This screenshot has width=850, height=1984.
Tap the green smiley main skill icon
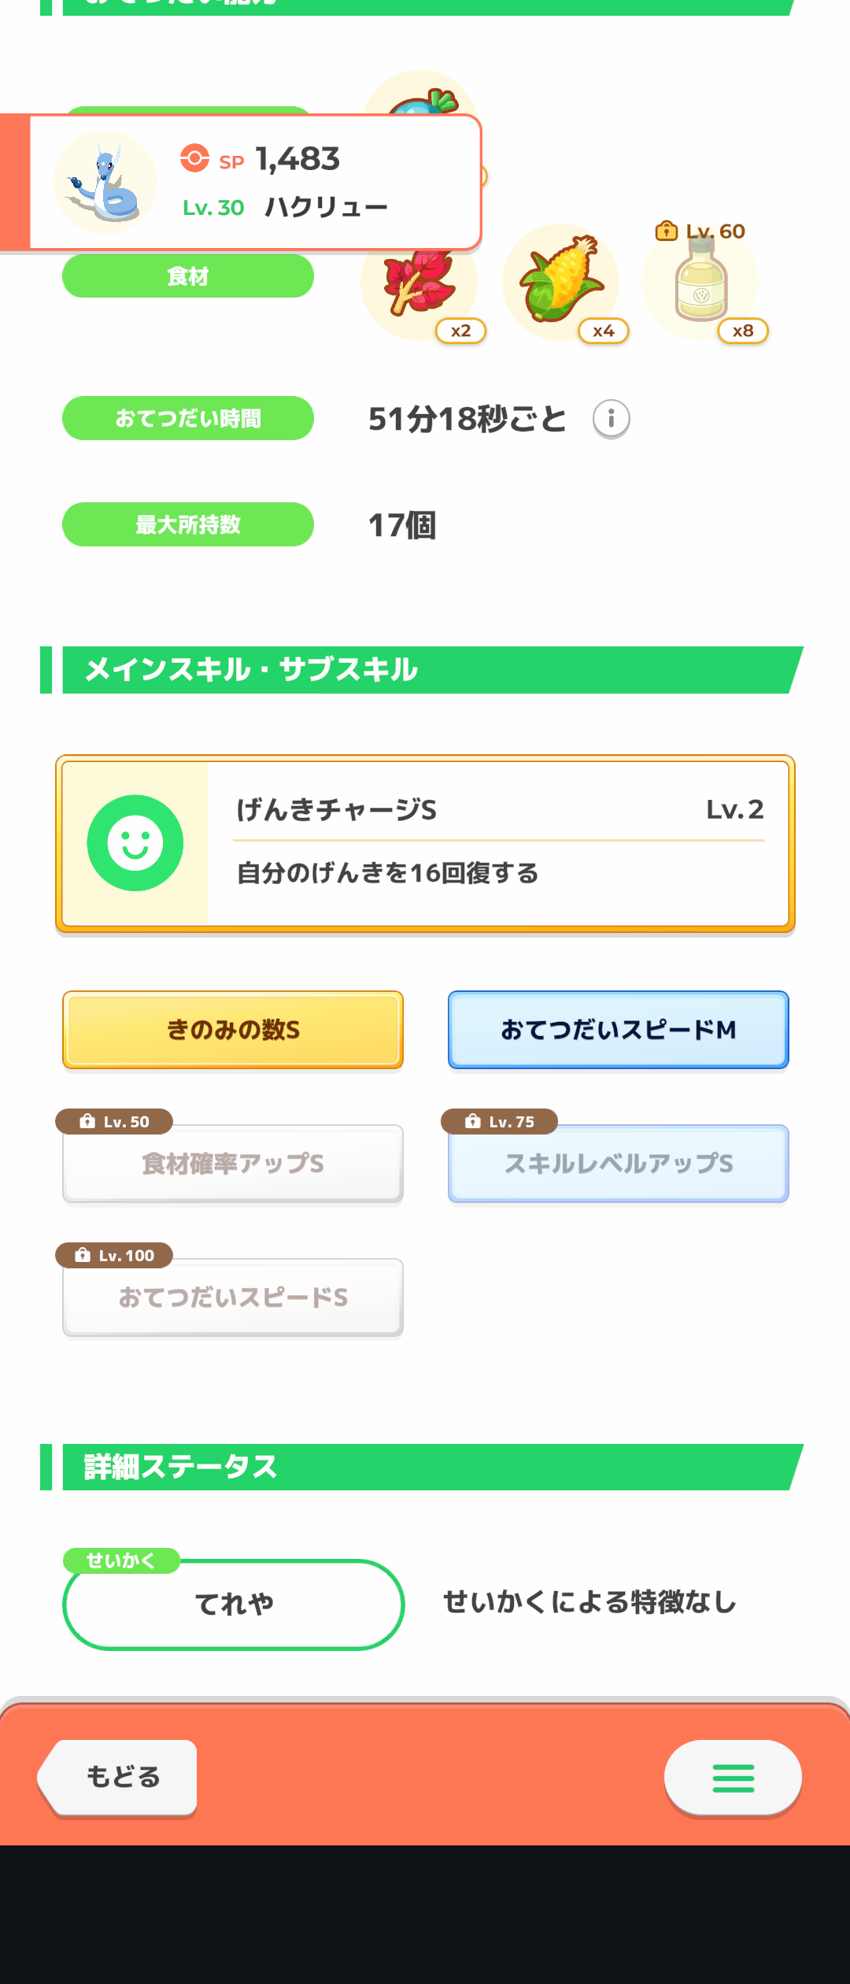pos(135,843)
